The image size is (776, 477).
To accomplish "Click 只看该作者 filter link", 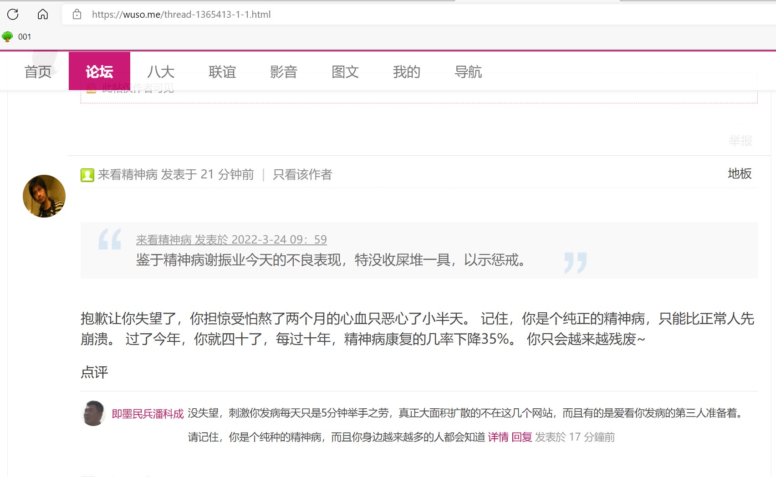I will pyautogui.click(x=302, y=174).
